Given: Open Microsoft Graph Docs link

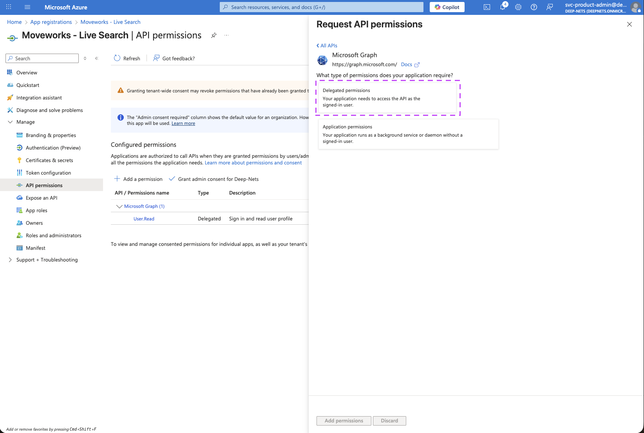Looking at the screenshot, I should [410, 65].
